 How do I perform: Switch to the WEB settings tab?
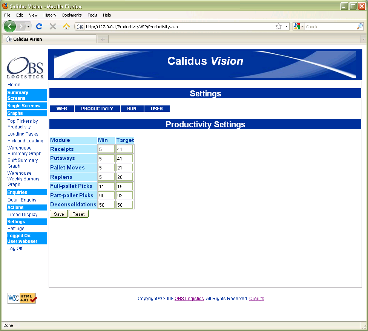(x=62, y=108)
